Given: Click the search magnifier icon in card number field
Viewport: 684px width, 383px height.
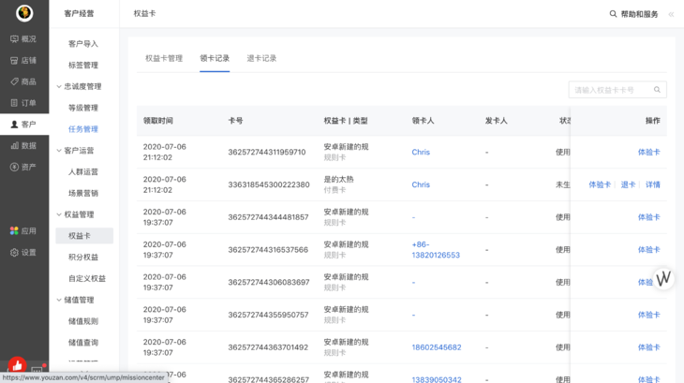Looking at the screenshot, I should tap(658, 90).
